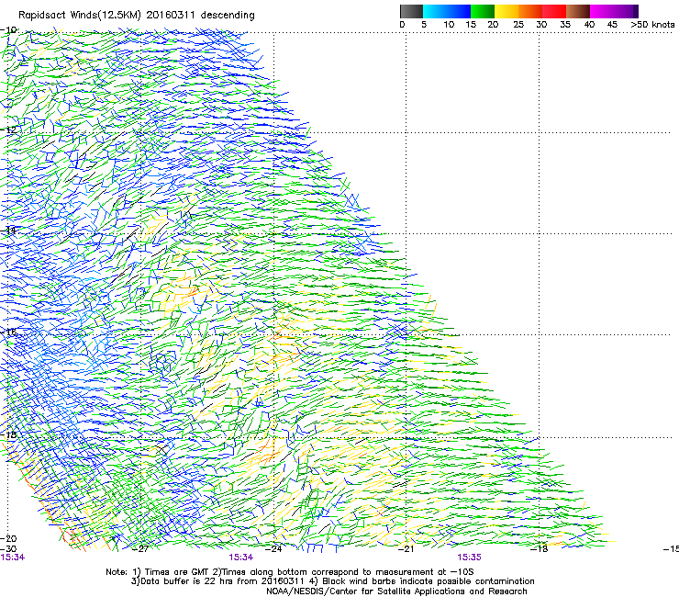
Task: Click the gray 0-5 knots legend segment
Action: pyautogui.click(x=411, y=11)
